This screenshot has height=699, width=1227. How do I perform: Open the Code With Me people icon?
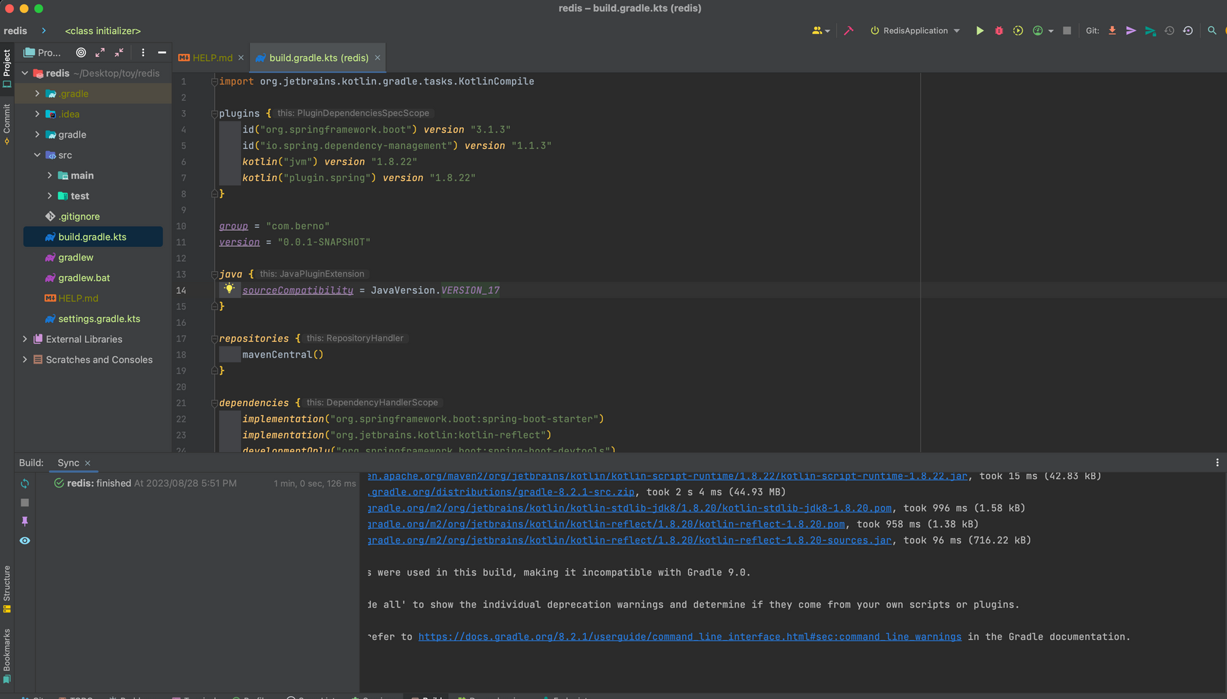tap(820, 31)
